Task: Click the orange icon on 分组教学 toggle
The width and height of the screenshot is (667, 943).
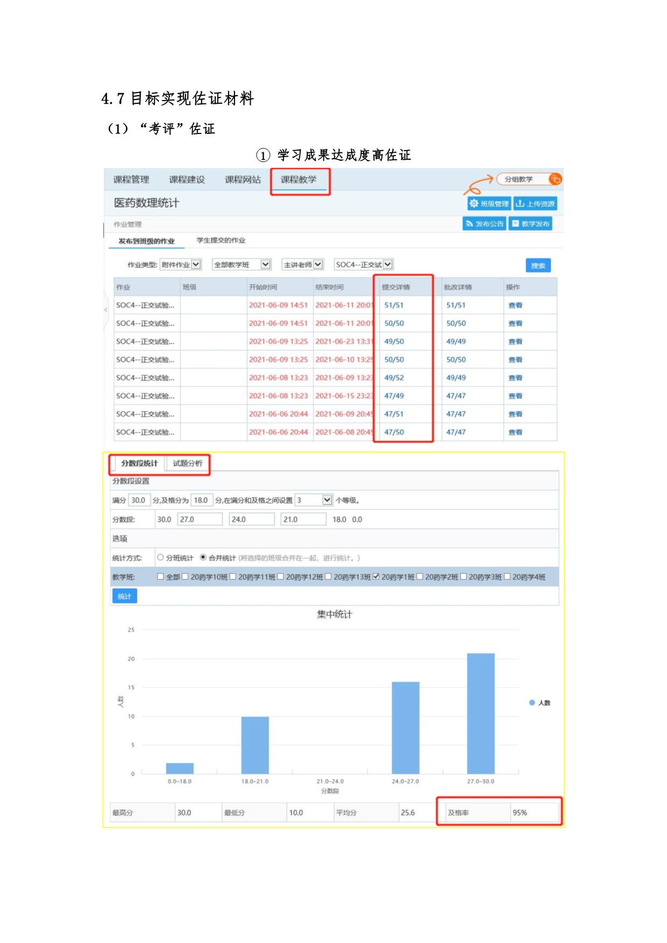Action: pos(555,179)
